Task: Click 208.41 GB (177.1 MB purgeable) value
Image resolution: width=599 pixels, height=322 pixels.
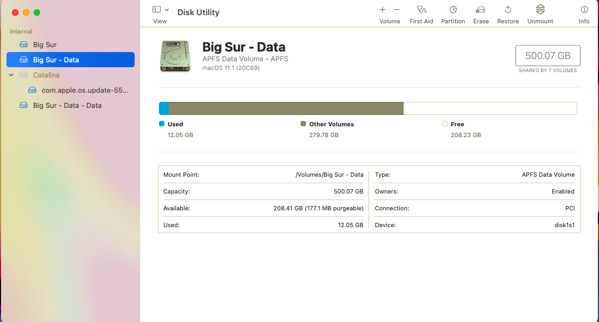Action: point(318,208)
